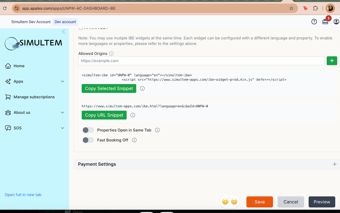The image size is (340, 213).
Task: Add origin with green plus button
Action: [332, 61]
